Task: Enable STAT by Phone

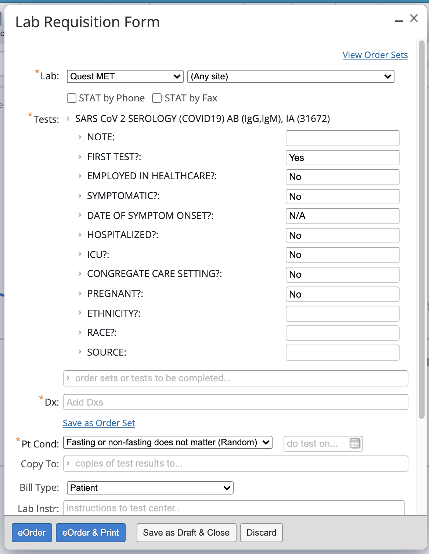Action: pos(72,98)
